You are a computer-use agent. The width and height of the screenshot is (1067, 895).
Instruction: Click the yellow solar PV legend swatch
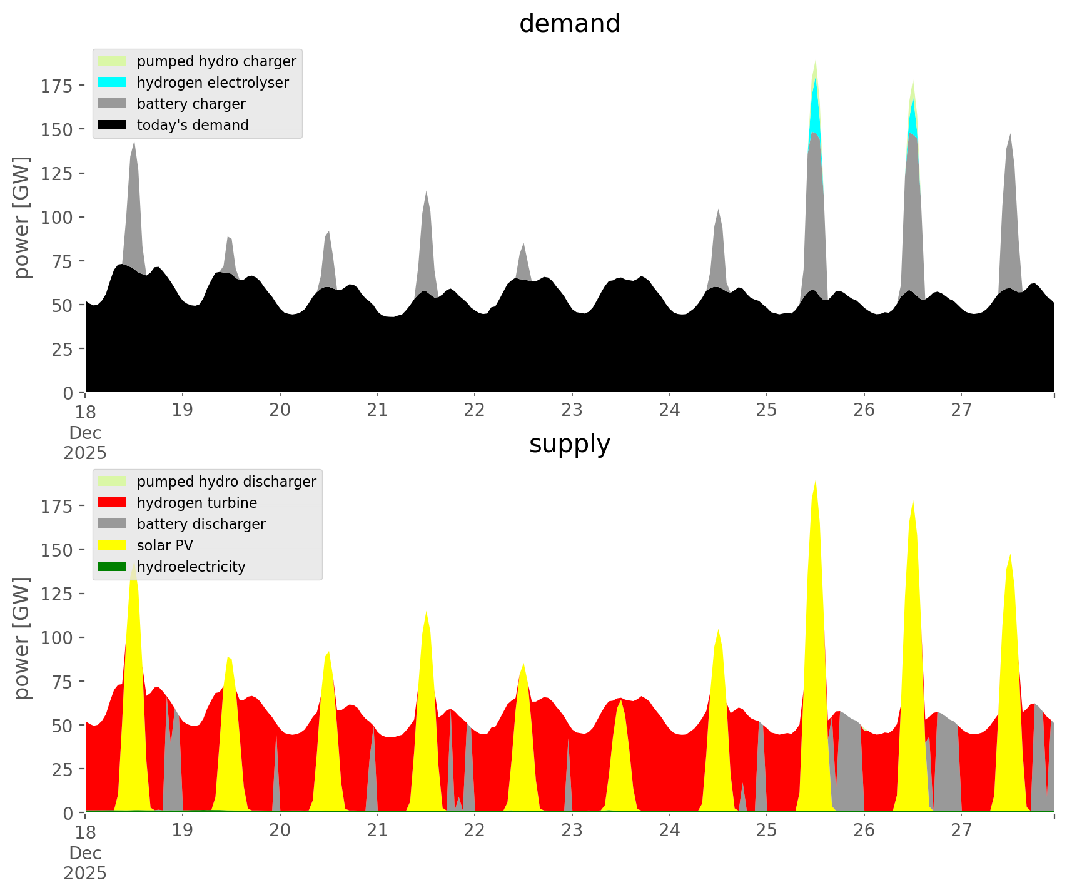point(112,545)
